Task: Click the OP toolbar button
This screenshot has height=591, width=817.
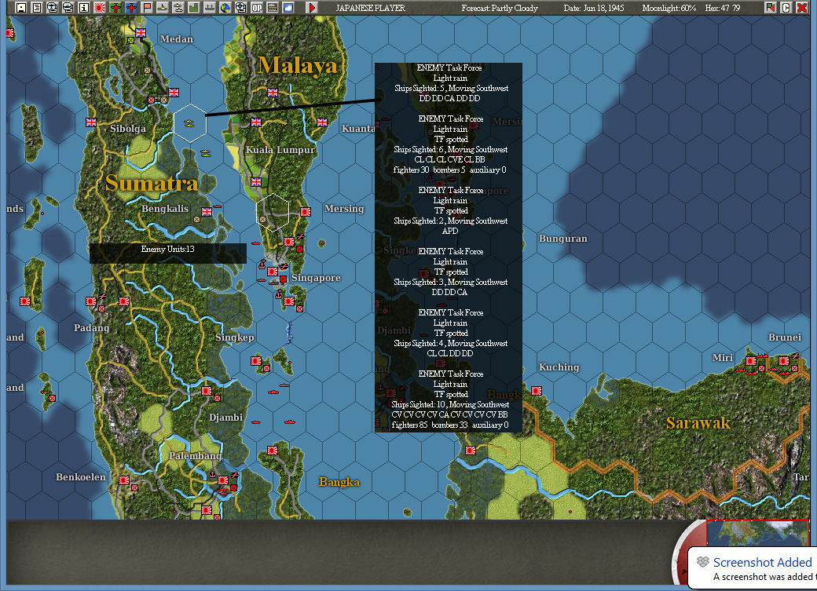Action: pos(256,7)
